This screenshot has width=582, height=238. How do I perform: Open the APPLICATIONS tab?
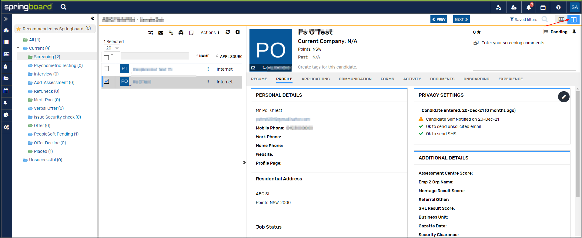[315, 79]
